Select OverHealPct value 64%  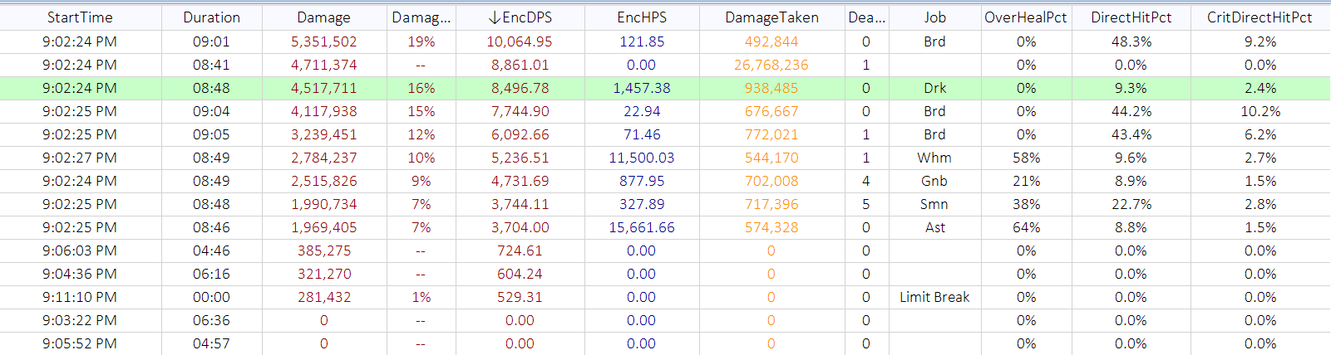tap(1026, 227)
